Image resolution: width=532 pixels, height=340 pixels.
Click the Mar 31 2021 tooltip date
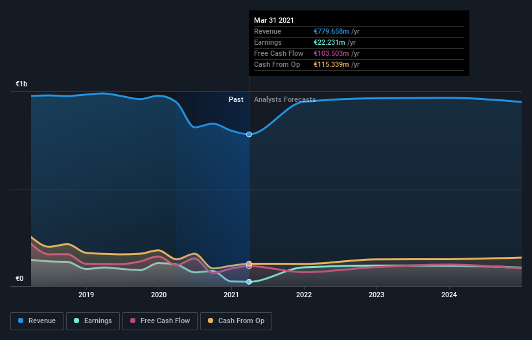pyautogui.click(x=274, y=20)
